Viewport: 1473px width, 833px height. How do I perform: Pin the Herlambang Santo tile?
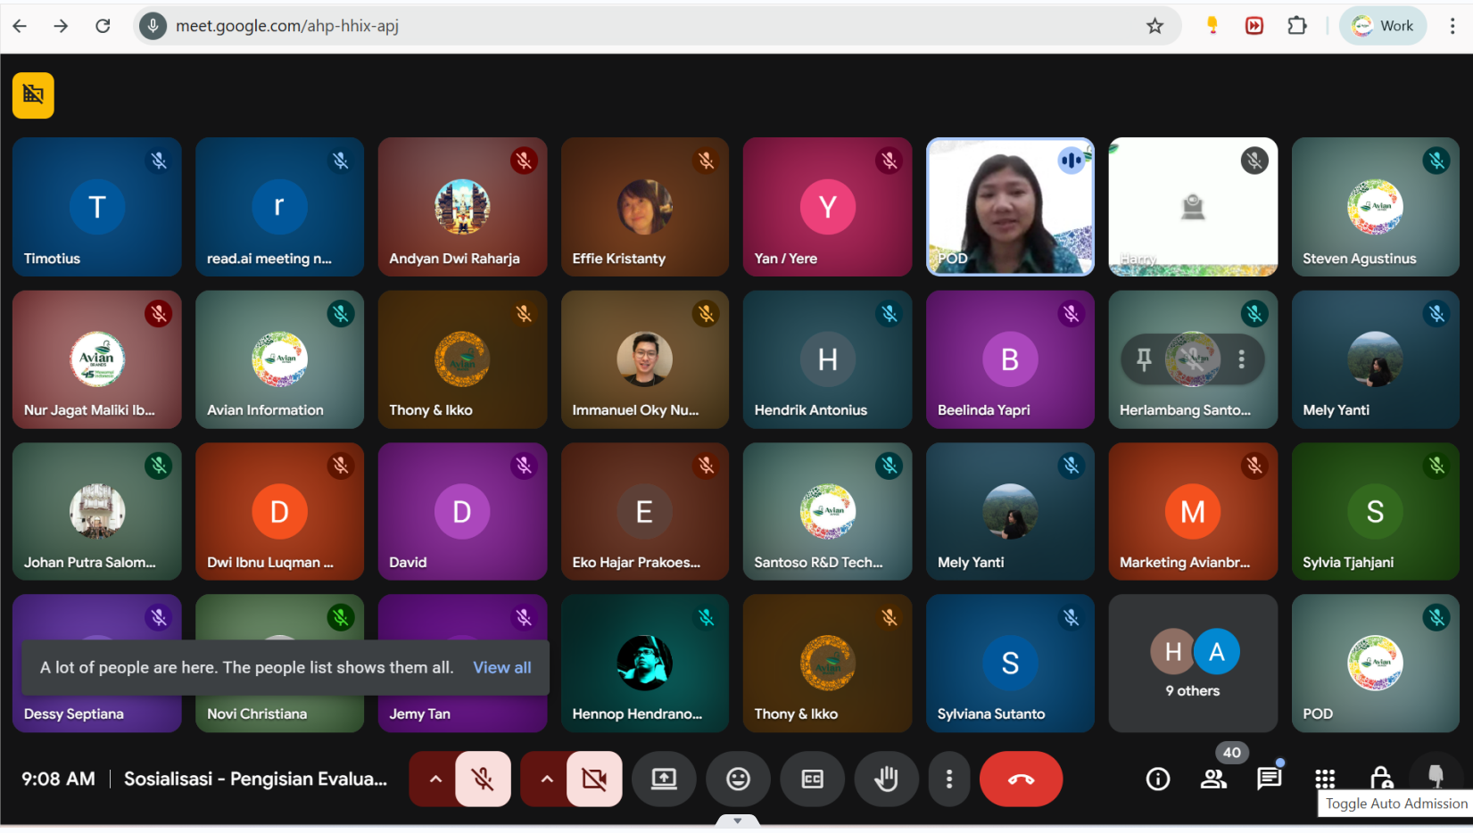pos(1143,359)
